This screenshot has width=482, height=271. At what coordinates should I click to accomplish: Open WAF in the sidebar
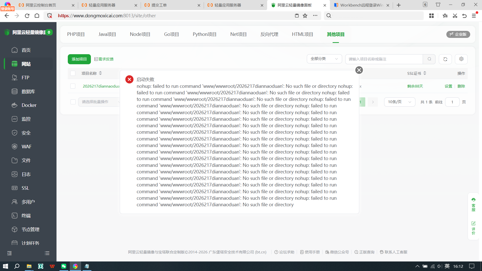click(26, 147)
